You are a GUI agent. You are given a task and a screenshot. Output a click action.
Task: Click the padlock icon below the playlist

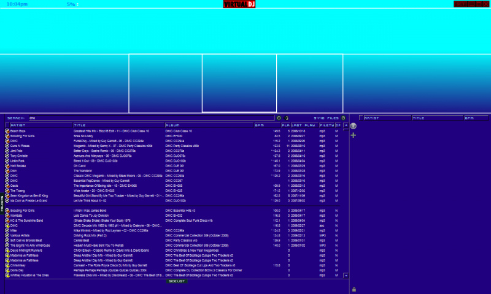click(354, 290)
